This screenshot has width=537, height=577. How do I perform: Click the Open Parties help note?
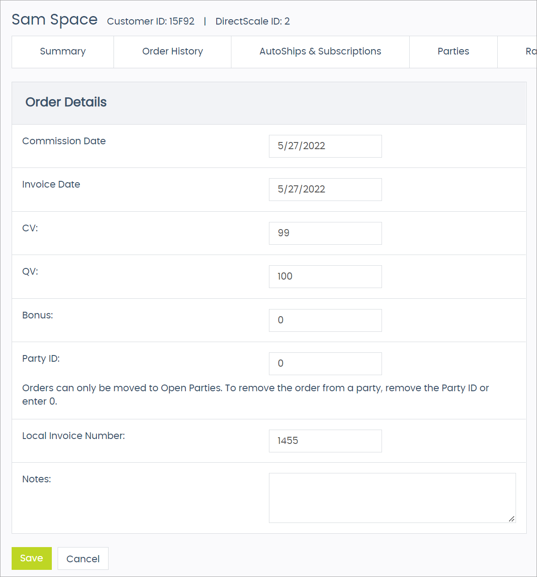tap(256, 395)
